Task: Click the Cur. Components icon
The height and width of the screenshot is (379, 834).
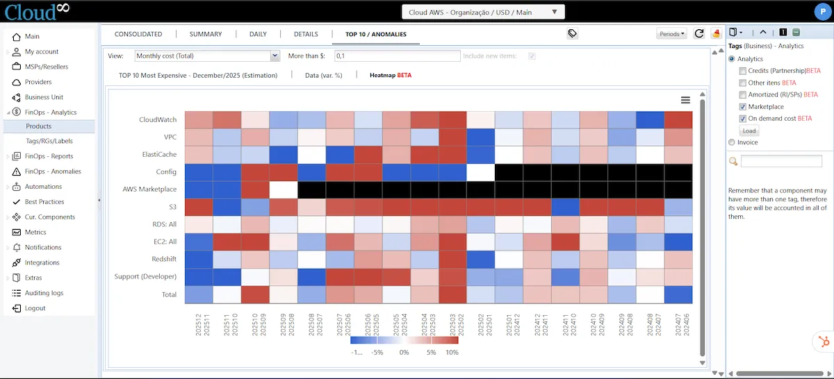Action: coord(17,217)
